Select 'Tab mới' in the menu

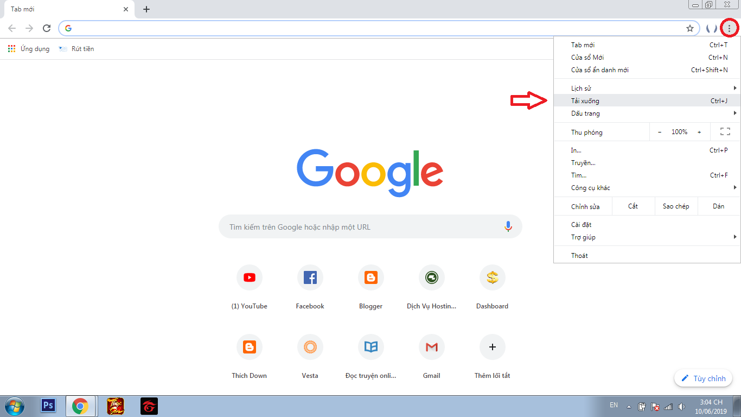coord(647,45)
